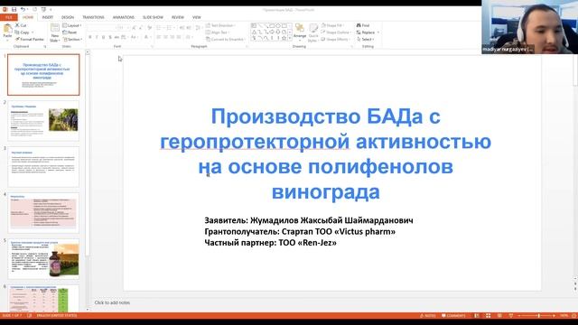This screenshot has width=578, height=325.
Task: Open the Section dropdown
Action: tap(72, 39)
